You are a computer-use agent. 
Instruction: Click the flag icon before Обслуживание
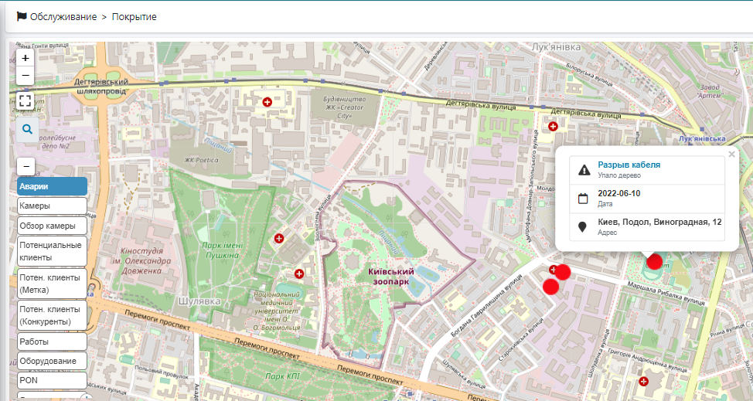click(22, 16)
